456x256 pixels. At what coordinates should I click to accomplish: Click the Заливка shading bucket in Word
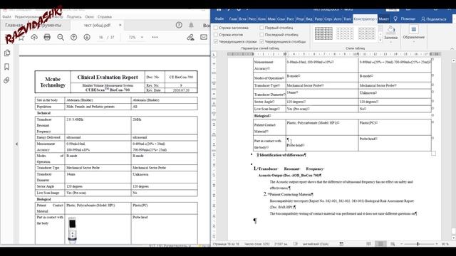391,30
